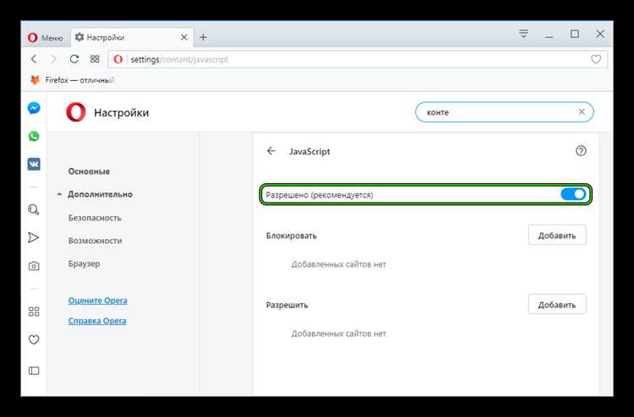Open JavaScript help question icon
Viewport: 634px width, 417px height.
pos(581,151)
